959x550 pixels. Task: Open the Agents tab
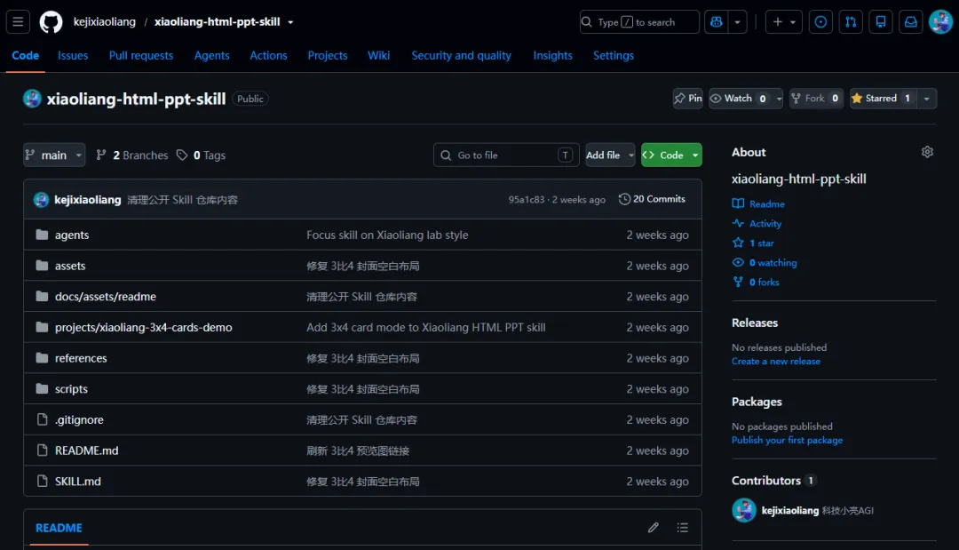211,55
